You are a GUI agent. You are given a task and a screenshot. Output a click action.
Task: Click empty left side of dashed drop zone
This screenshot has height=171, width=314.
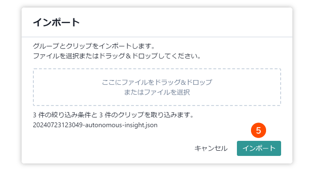click(x=66, y=87)
